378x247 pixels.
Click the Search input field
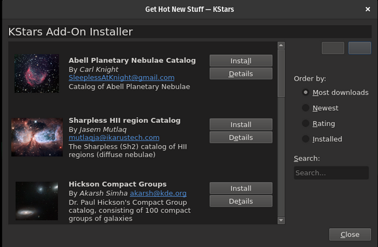point(331,173)
